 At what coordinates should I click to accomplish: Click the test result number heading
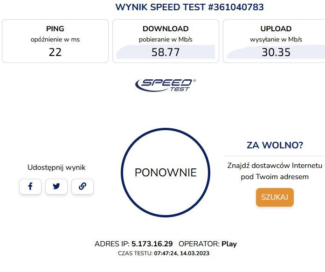(189, 7)
